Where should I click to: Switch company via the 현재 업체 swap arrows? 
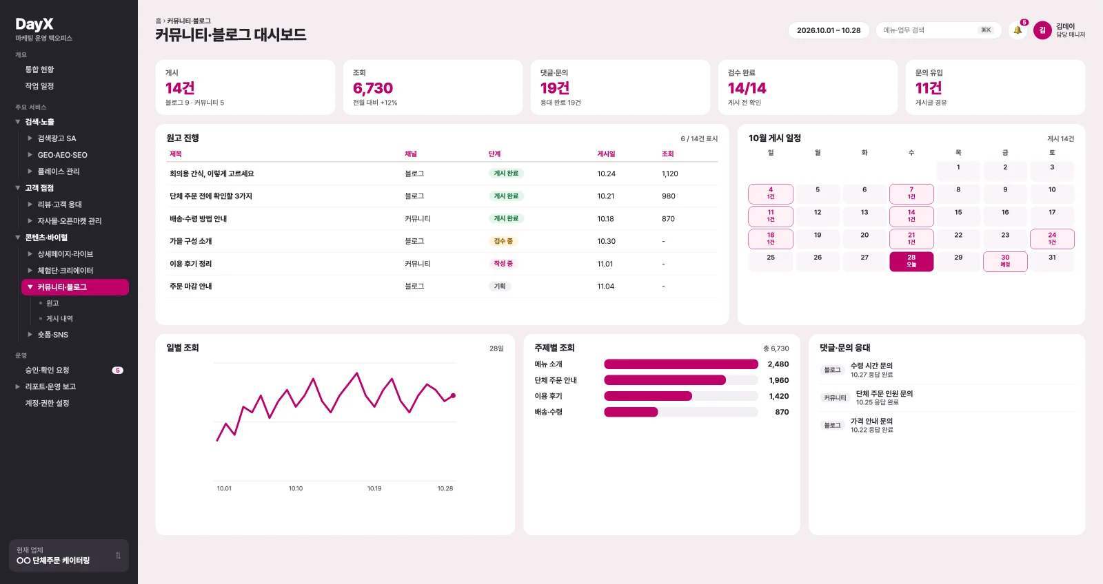click(x=118, y=556)
